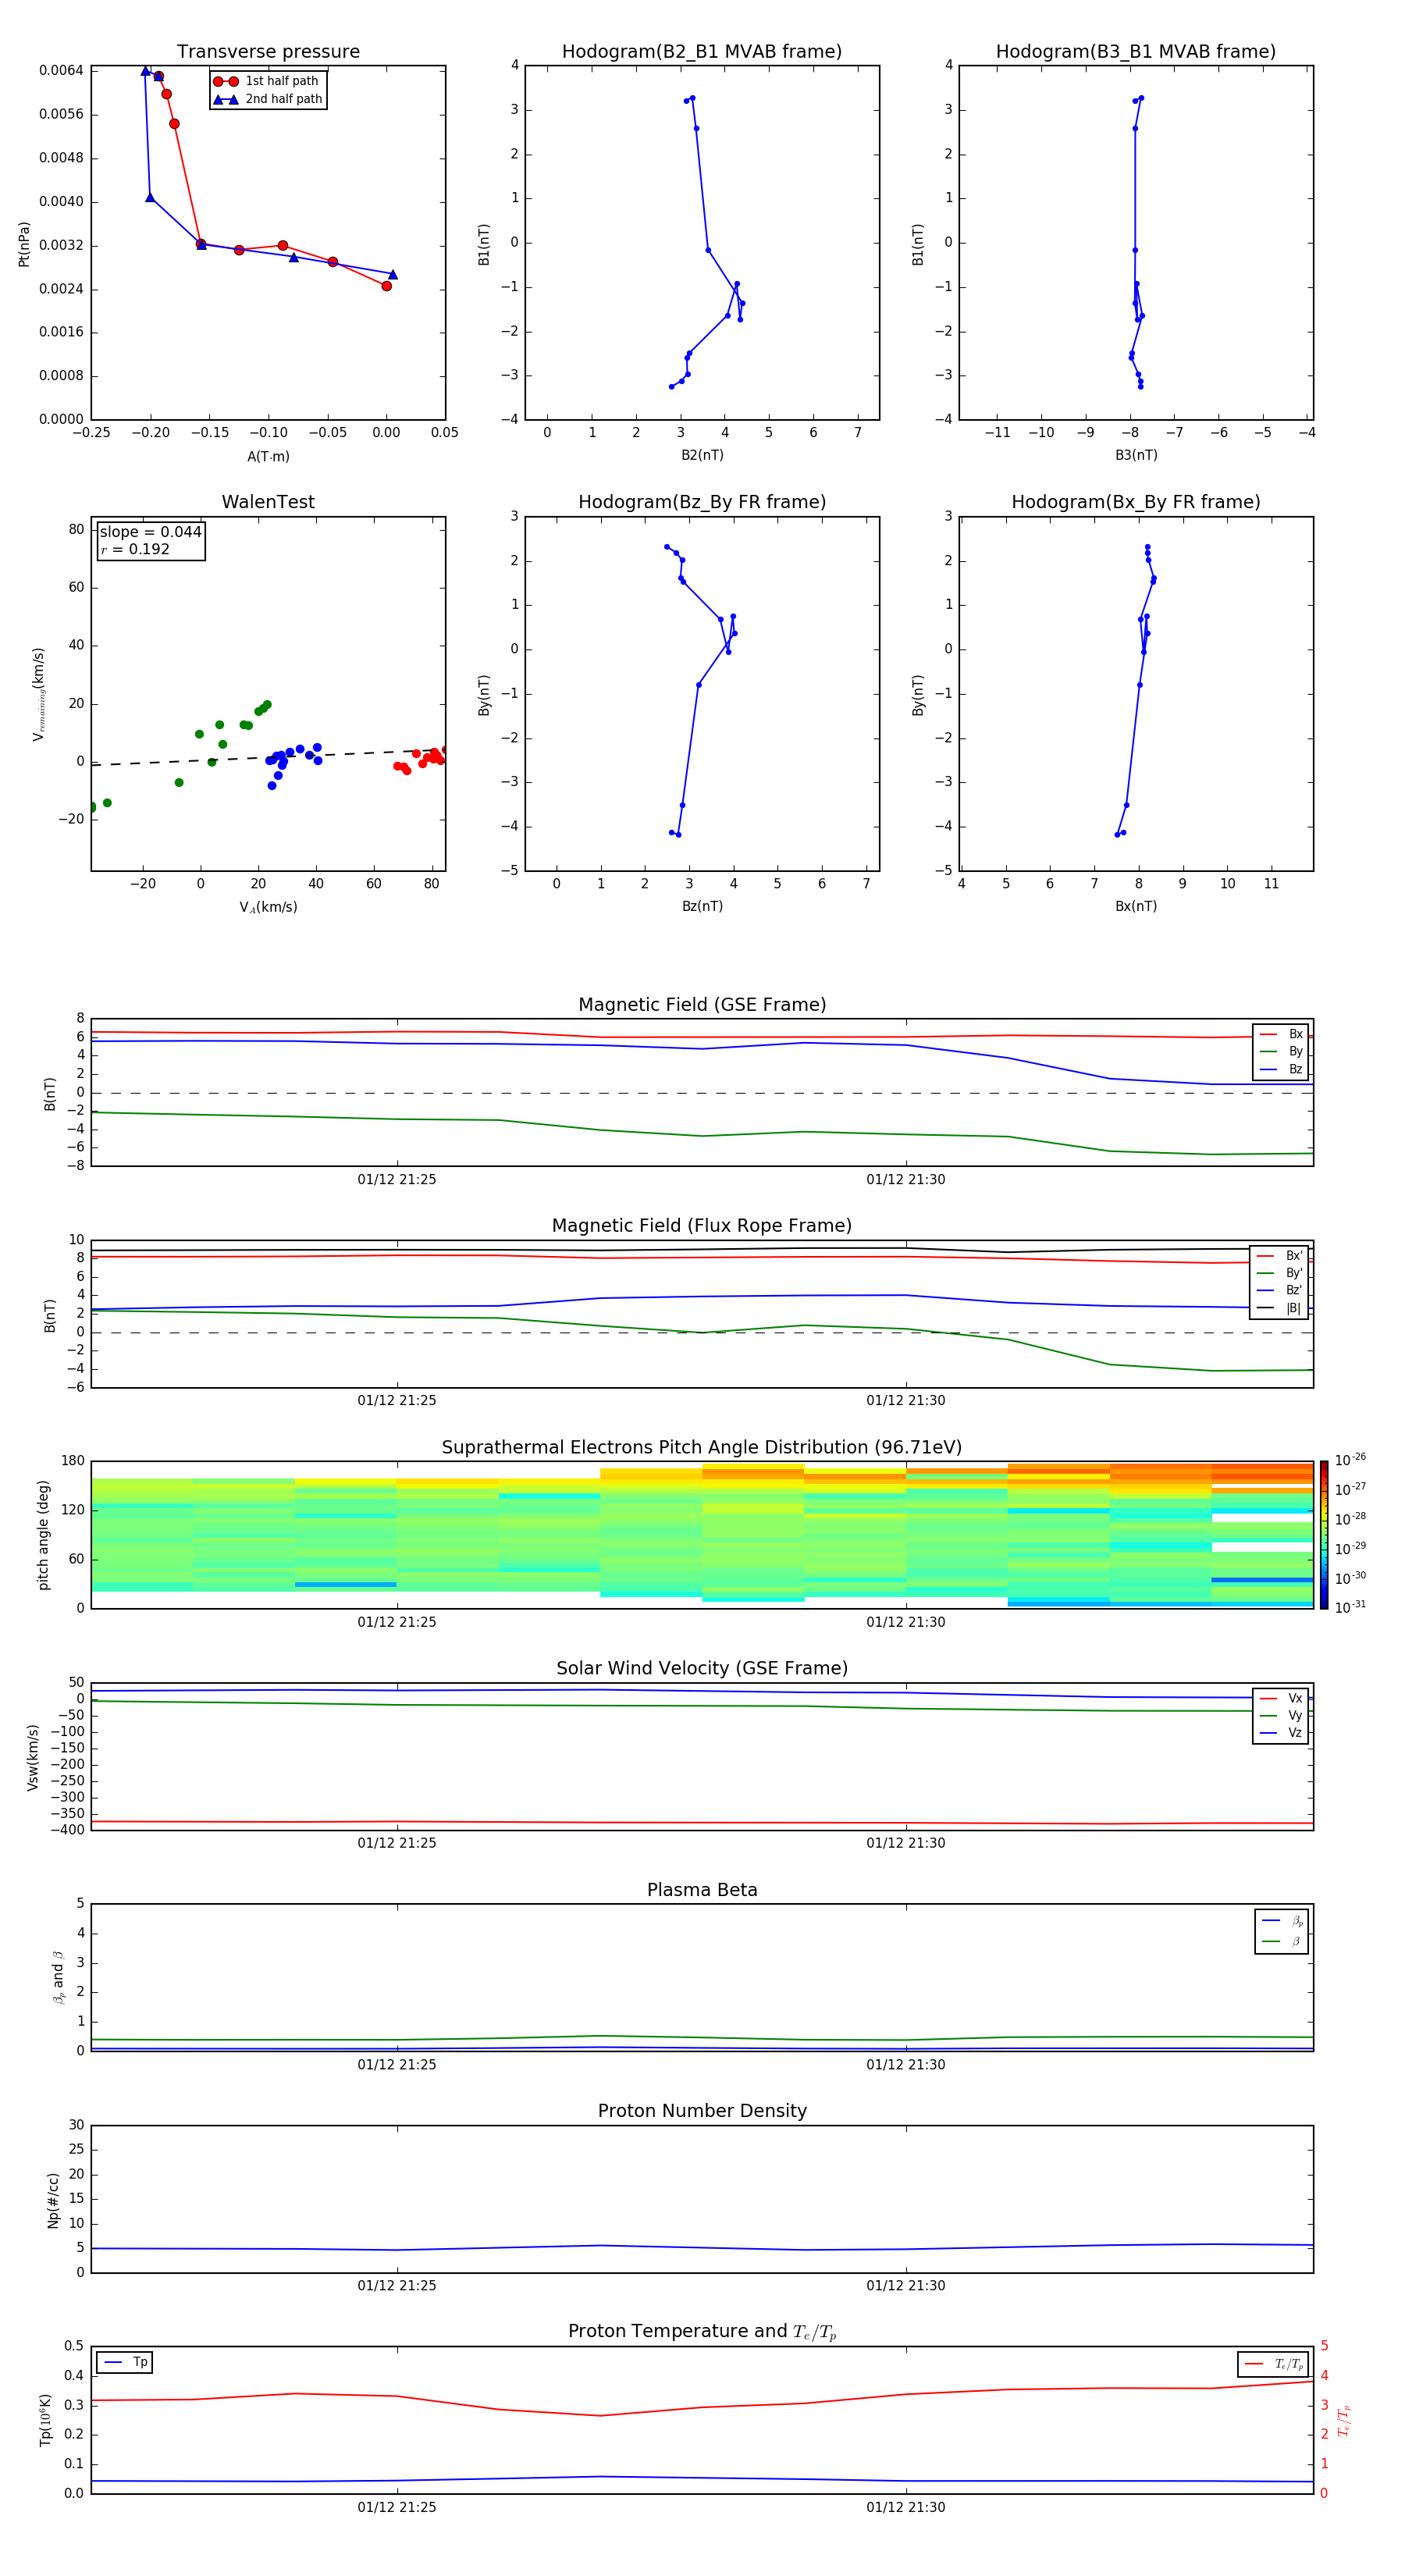
Task: Click the Magnetic Field (Flux Rope Frame) title
Action: pyautogui.click(x=702, y=1226)
